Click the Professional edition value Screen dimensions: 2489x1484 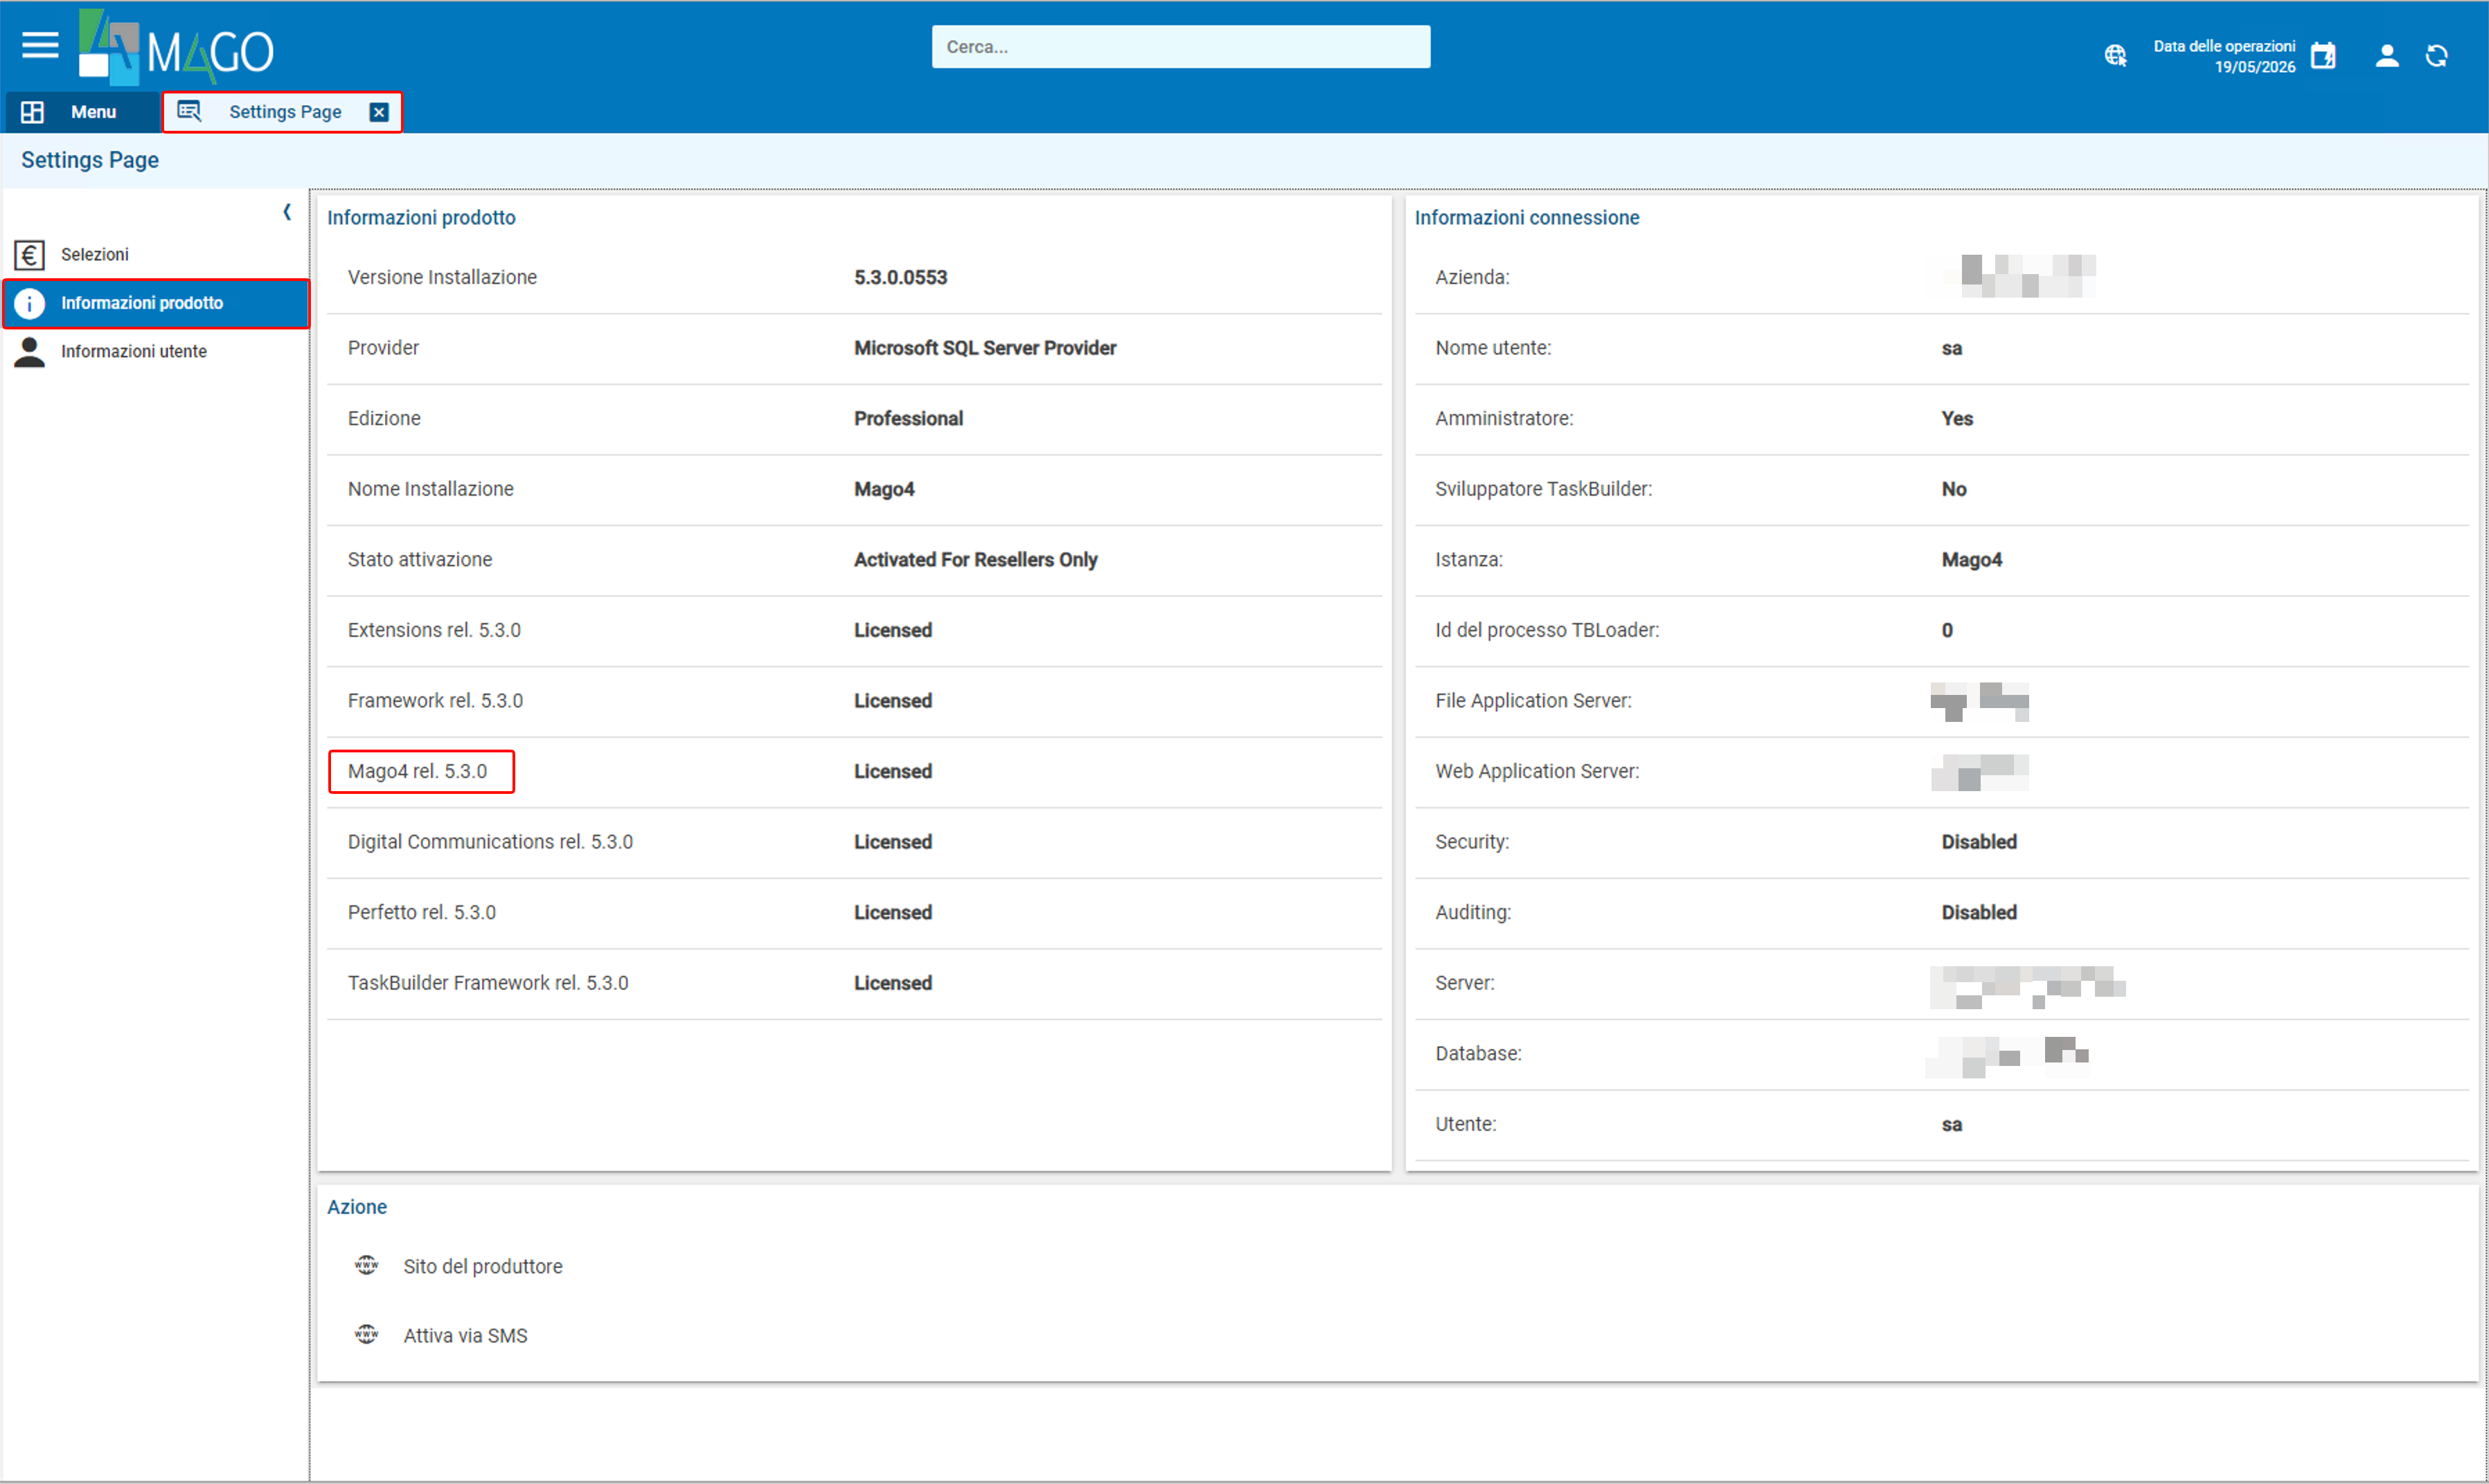pos(909,419)
